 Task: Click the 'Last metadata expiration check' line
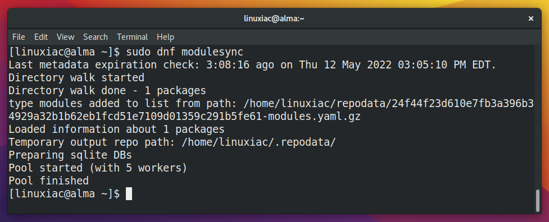(252, 65)
